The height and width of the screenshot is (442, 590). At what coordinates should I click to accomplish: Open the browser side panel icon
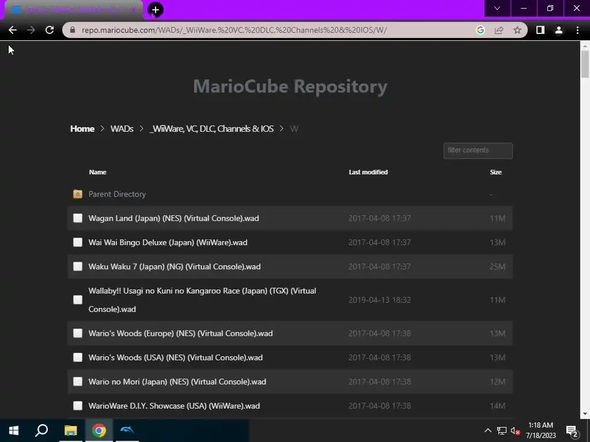540,30
